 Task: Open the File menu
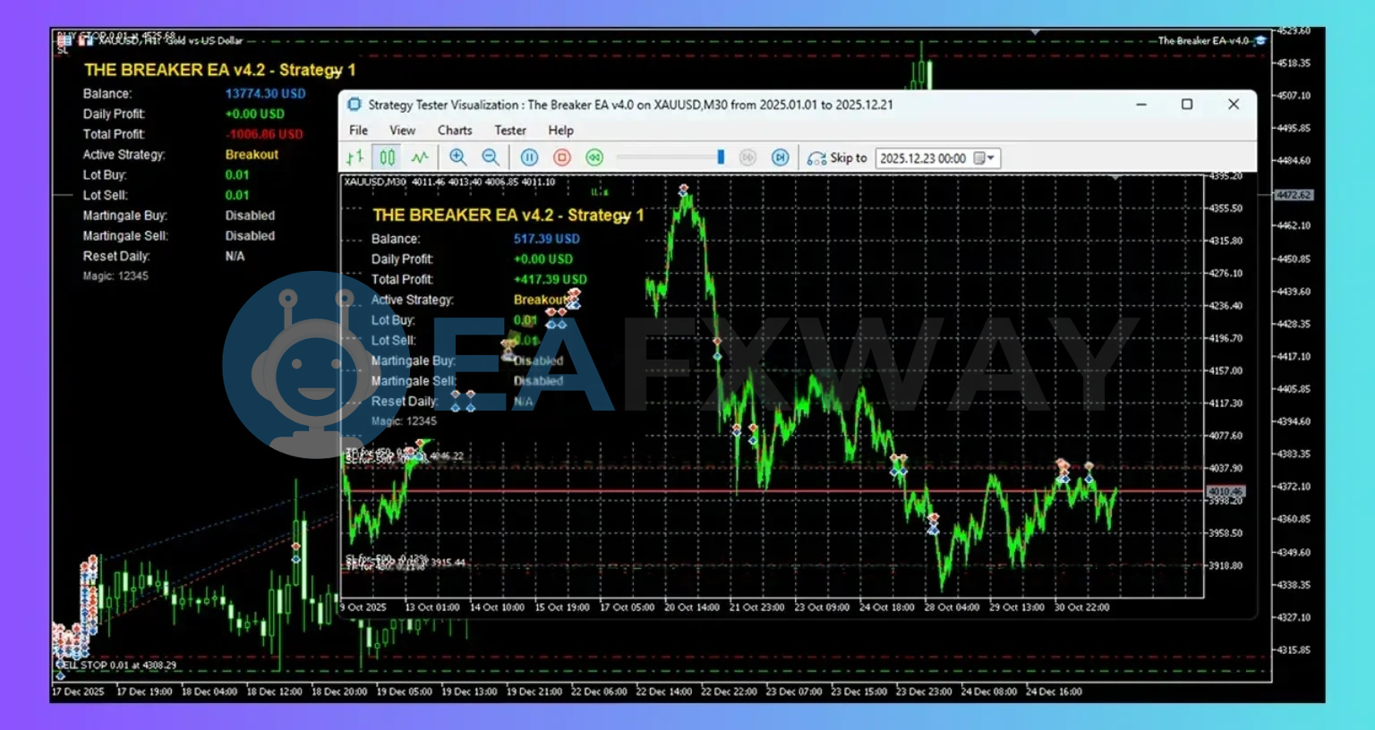358,131
